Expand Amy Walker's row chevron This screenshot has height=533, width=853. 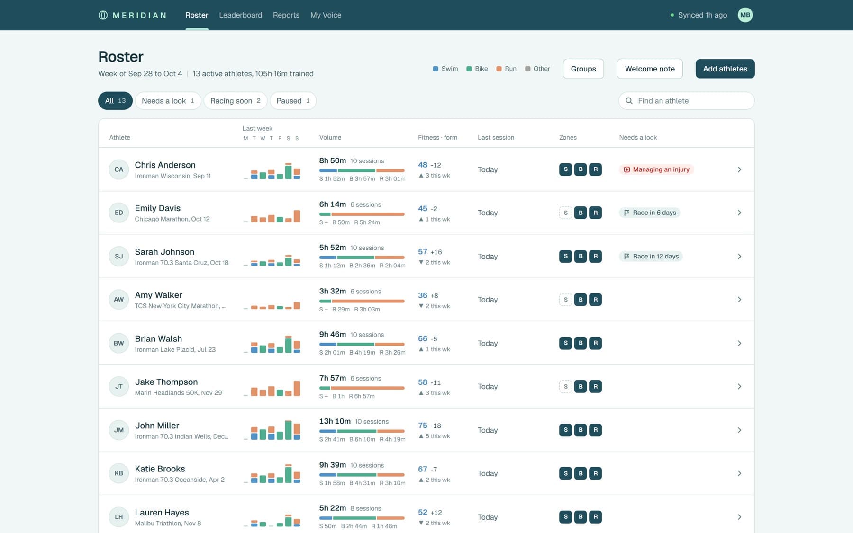[739, 300]
